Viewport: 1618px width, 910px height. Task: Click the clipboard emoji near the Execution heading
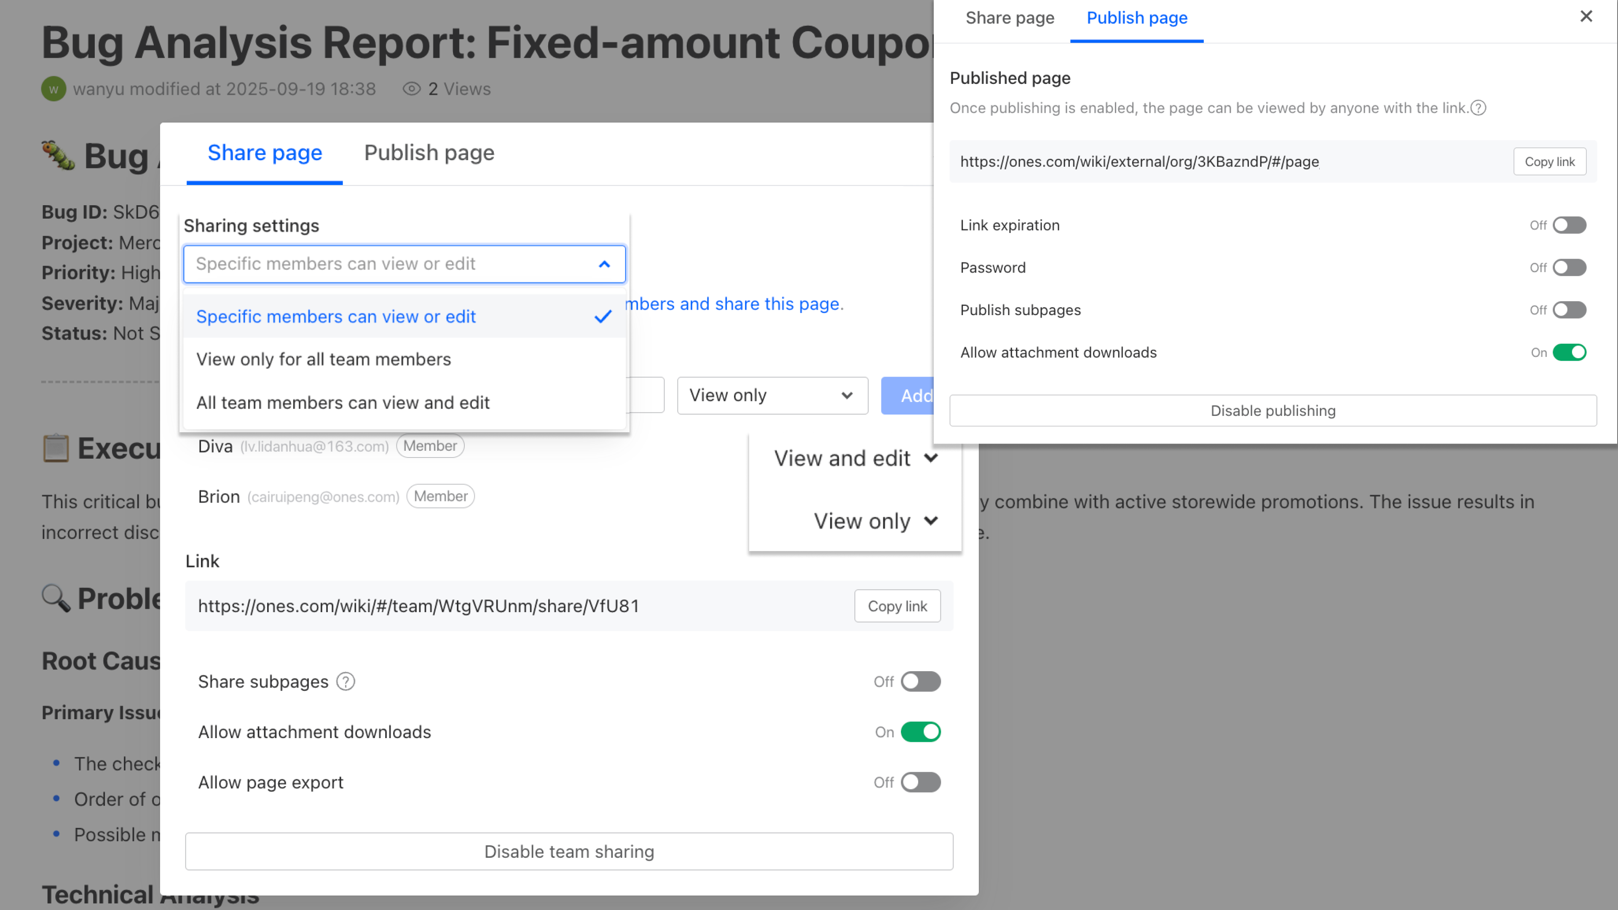[x=56, y=448]
